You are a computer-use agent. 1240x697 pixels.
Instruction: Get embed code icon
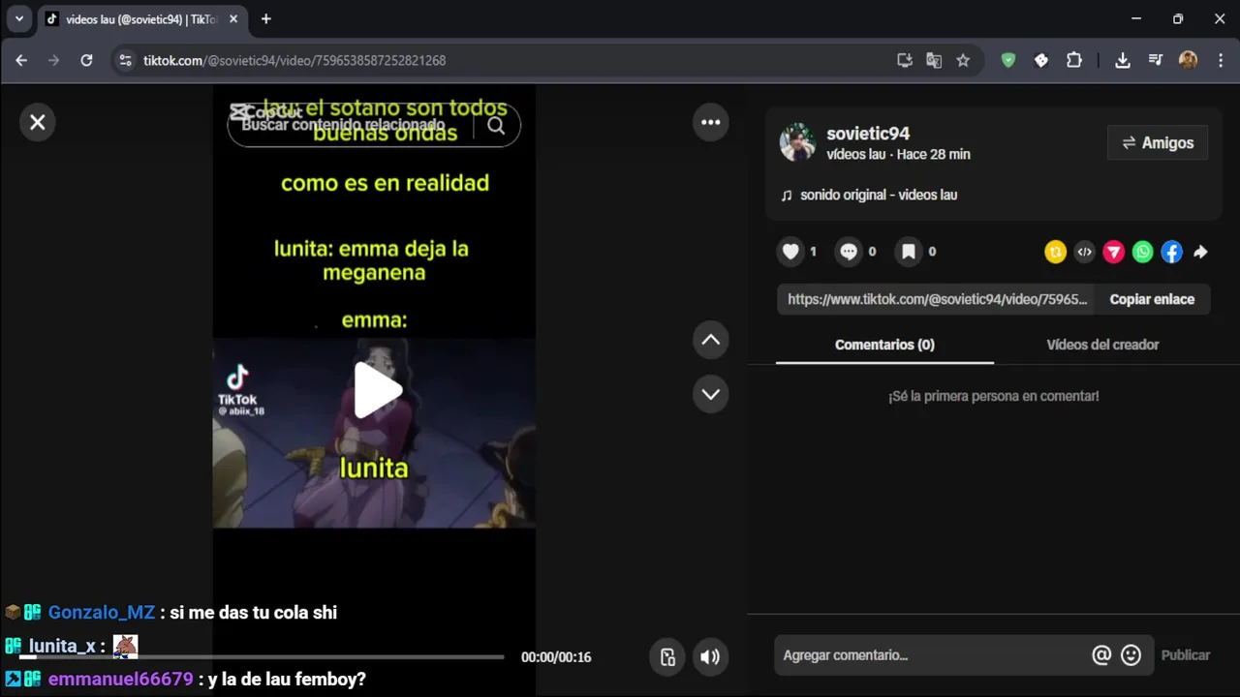point(1085,252)
